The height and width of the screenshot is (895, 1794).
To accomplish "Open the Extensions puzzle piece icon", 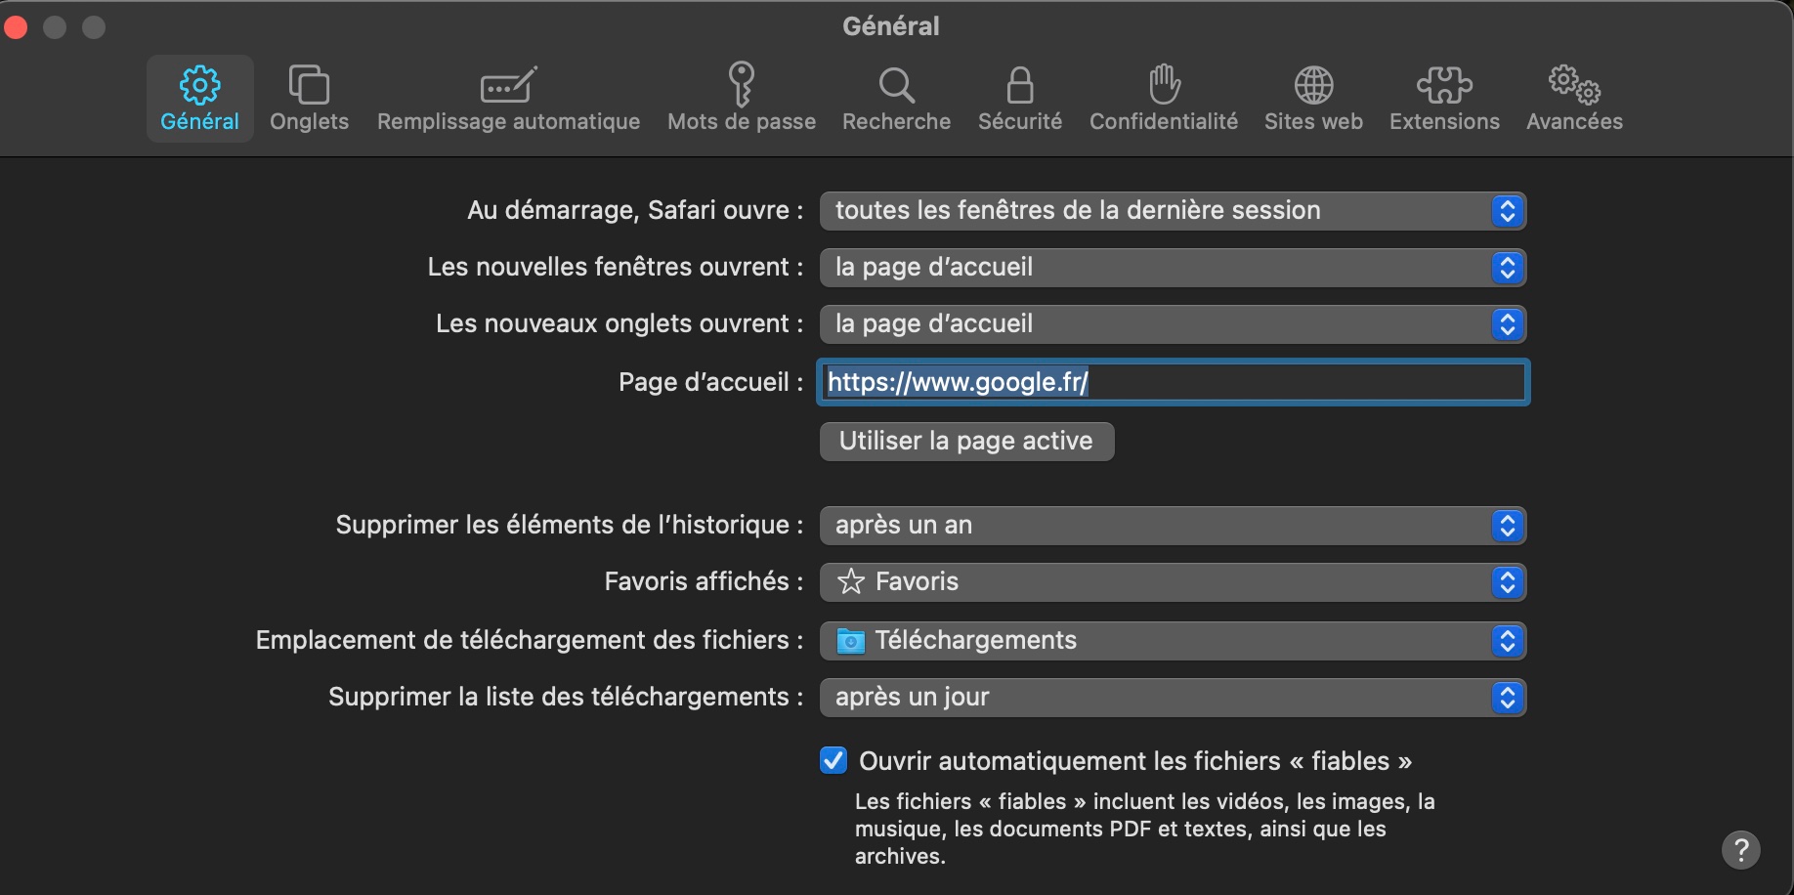I will [1444, 86].
